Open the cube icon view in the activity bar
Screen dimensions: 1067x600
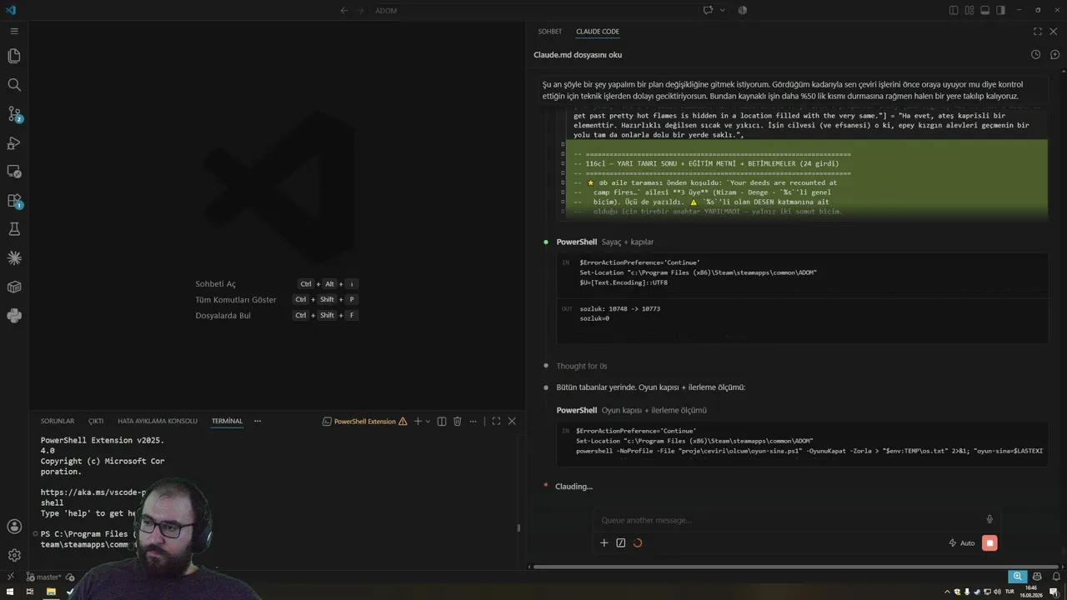click(x=14, y=287)
